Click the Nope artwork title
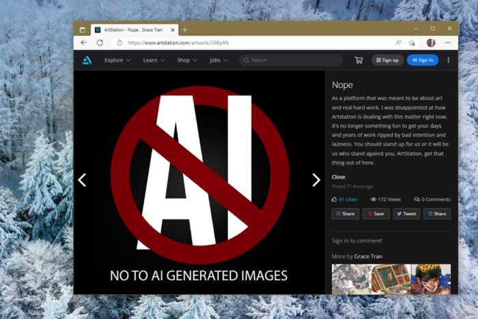The image size is (478, 319). pyautogui.click(x=342, y=85)
